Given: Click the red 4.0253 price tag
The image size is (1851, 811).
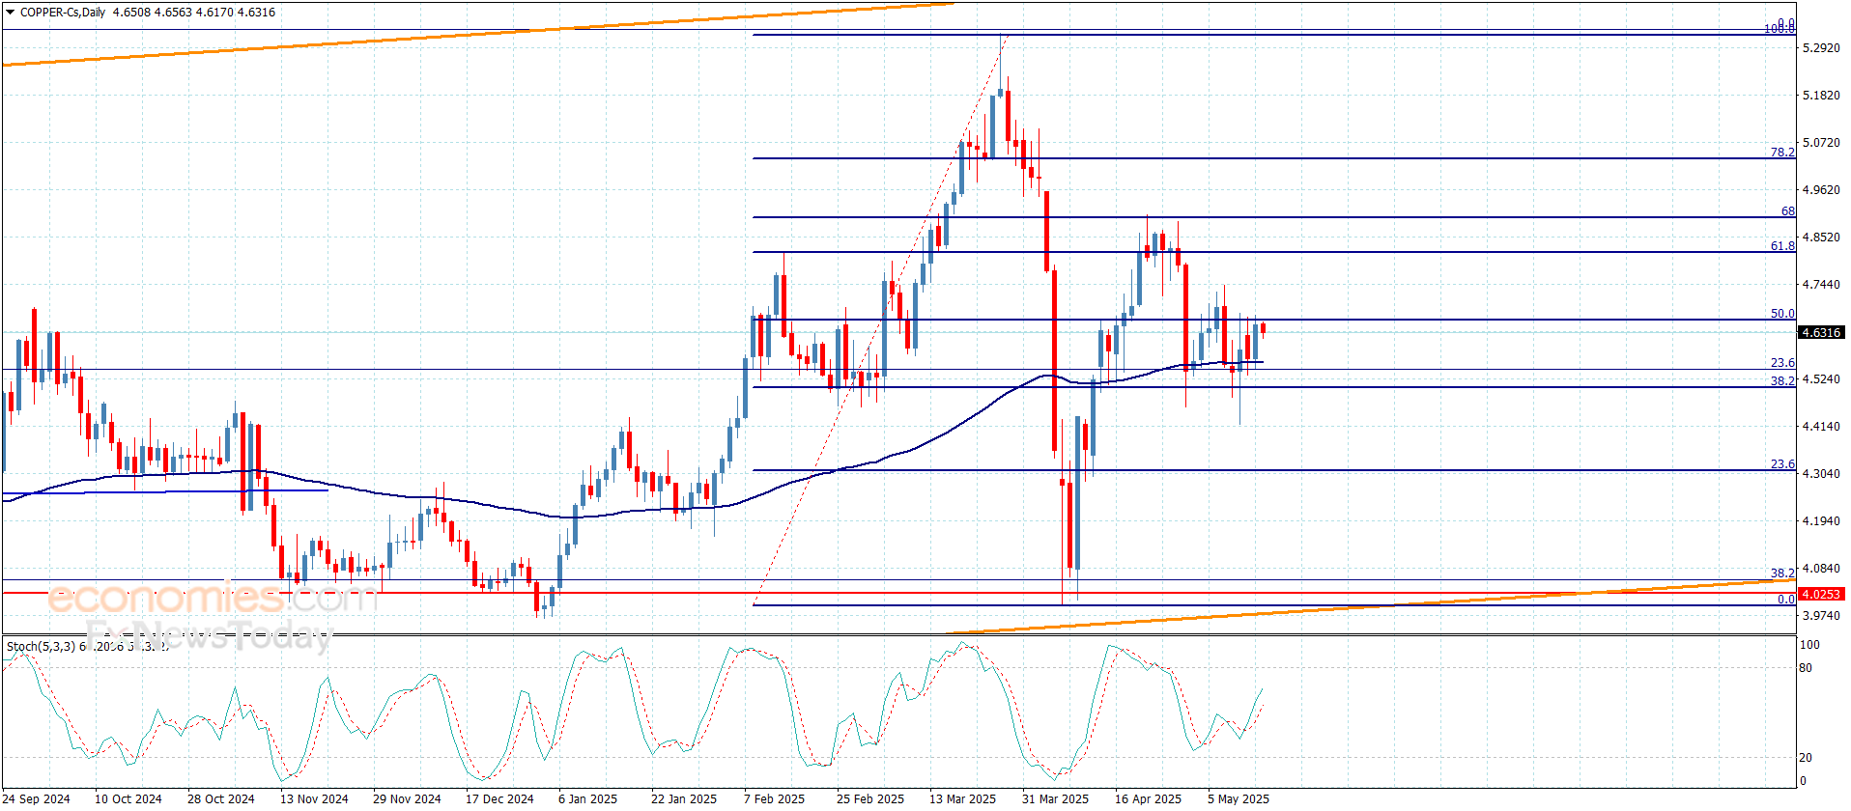Looking at the screenshot, I should click(x=1821, y=595).
